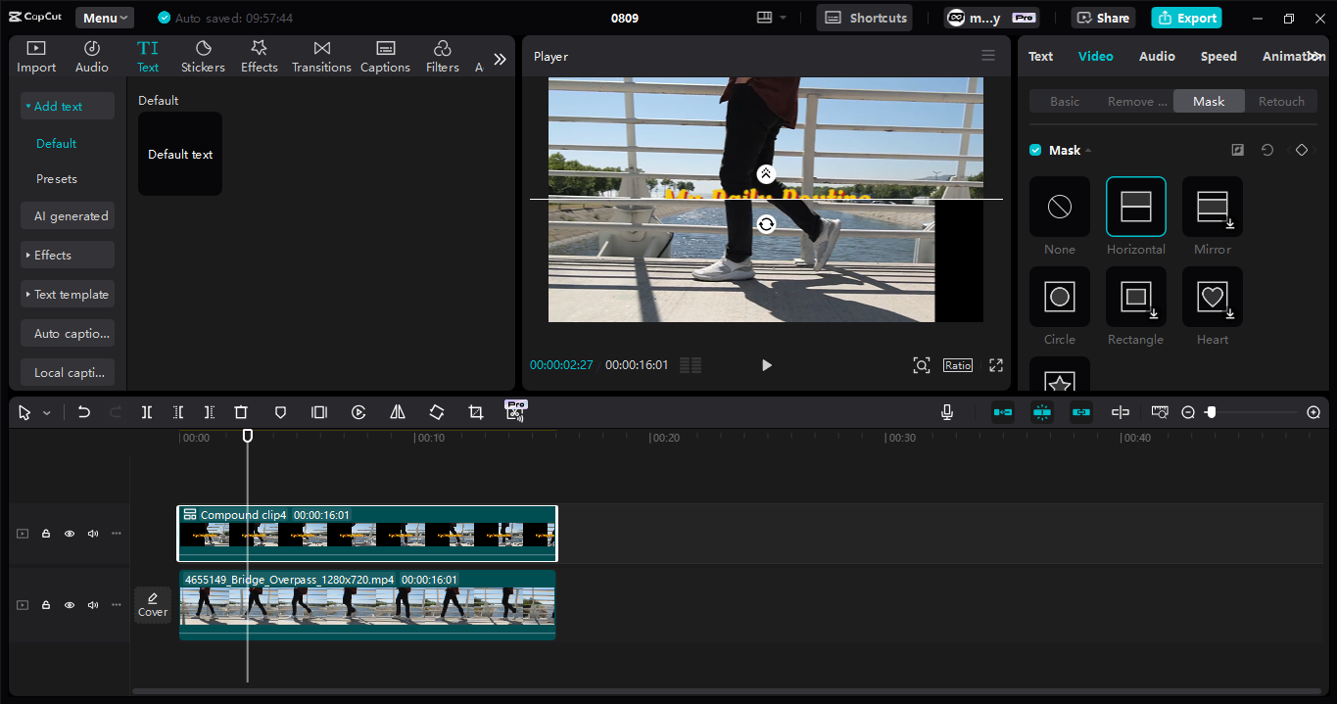Open the Retouch sub-tab
The image size is (1337, 704).
coord(1281,101)
